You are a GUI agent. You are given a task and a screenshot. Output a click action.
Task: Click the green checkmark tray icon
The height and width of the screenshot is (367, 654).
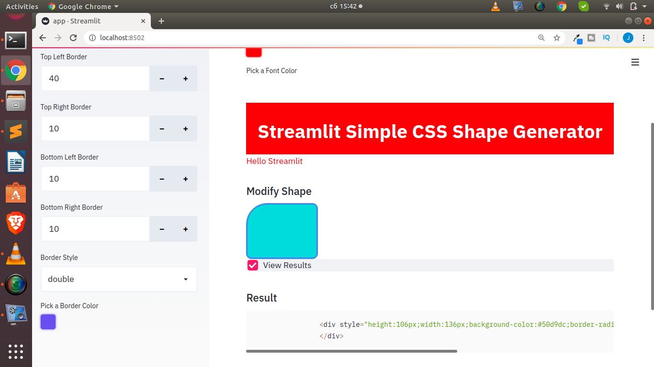(584, 6)
